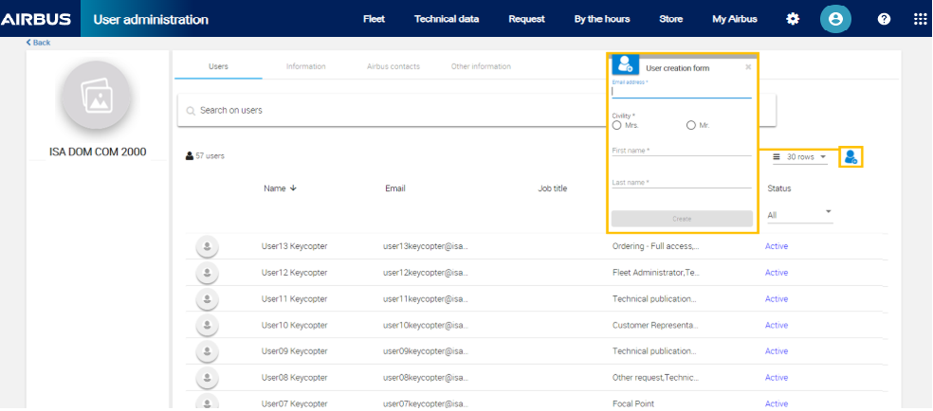The width and height of the screenshot is (933, 411).
Task: Click the Email address input field
Action: coord(682,92)
